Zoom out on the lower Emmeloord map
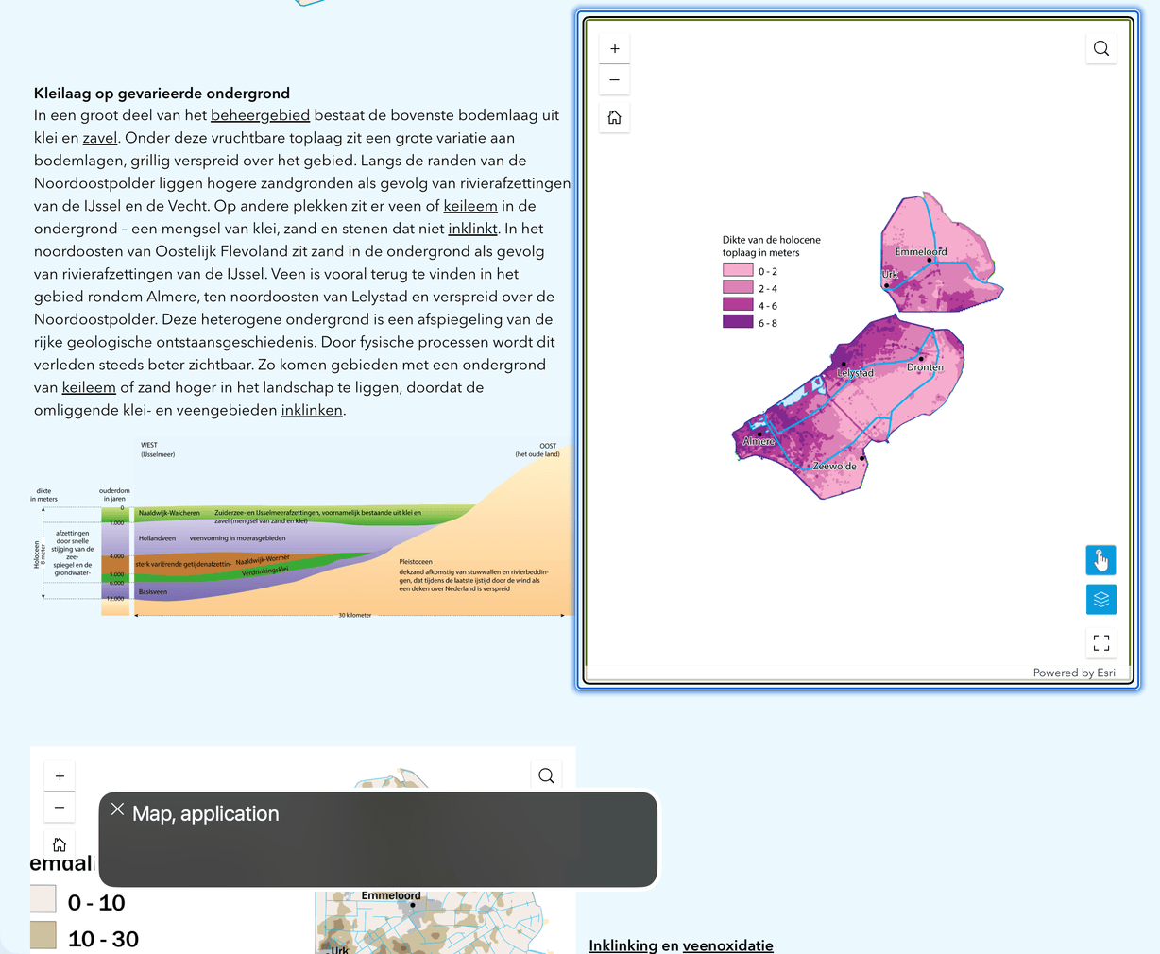 [x=60, y=808]
